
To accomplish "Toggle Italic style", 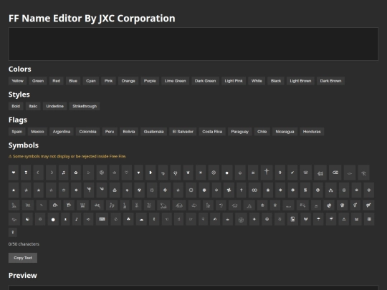I will [33, 106].
